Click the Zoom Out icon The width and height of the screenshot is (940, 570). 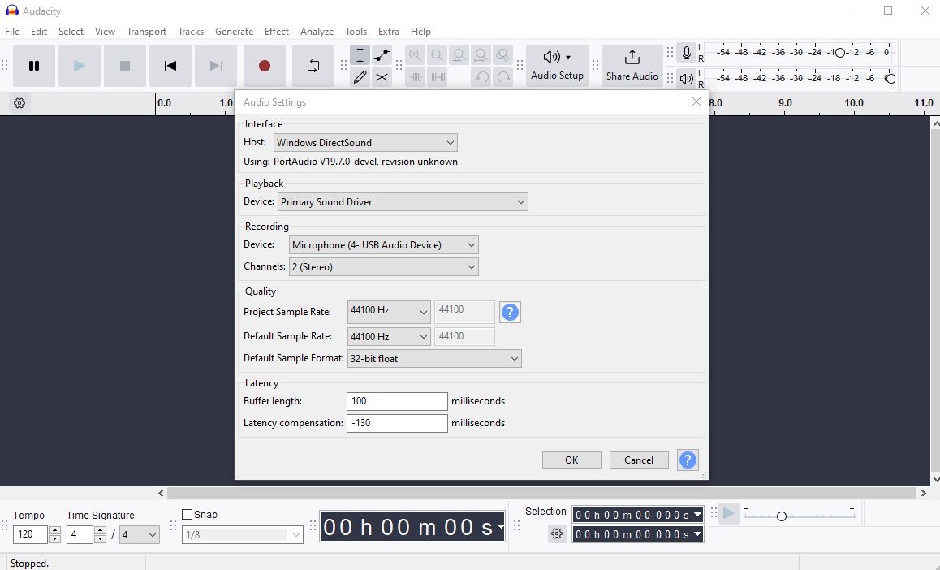click(437, 55)
